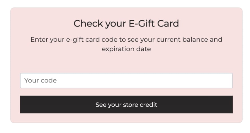Focus the e-gift card code text box
This screenshot has width=250, height=133.
point(126,80)
